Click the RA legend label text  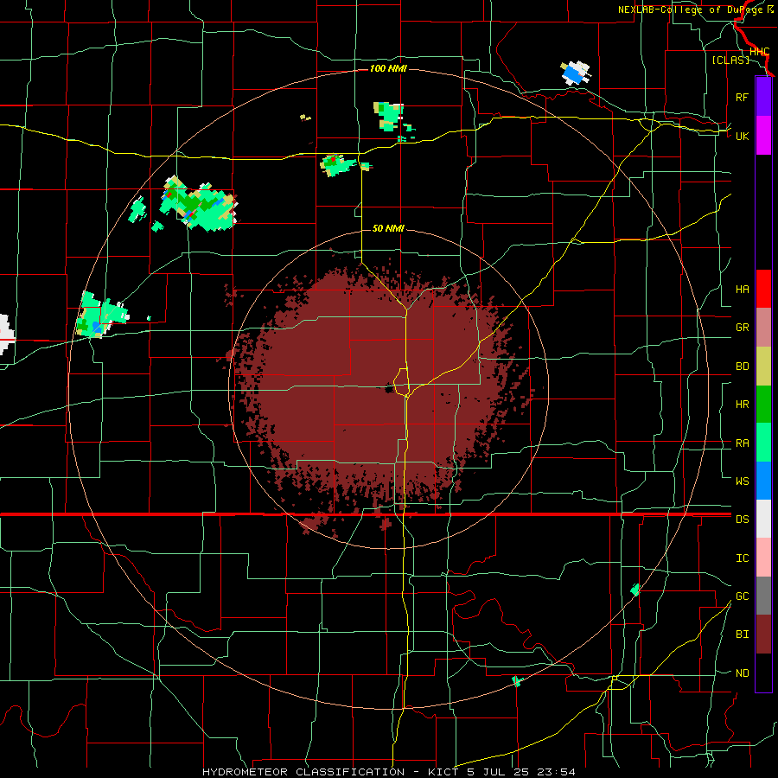(742, 443)
